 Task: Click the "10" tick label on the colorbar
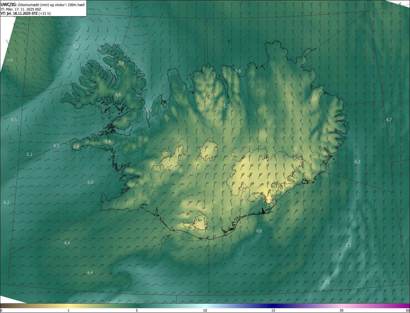click(205, 310)
